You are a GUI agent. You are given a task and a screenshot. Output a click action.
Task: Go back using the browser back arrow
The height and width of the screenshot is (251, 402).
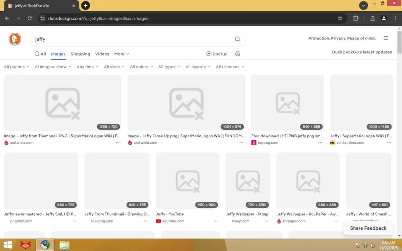pos(7,19)
